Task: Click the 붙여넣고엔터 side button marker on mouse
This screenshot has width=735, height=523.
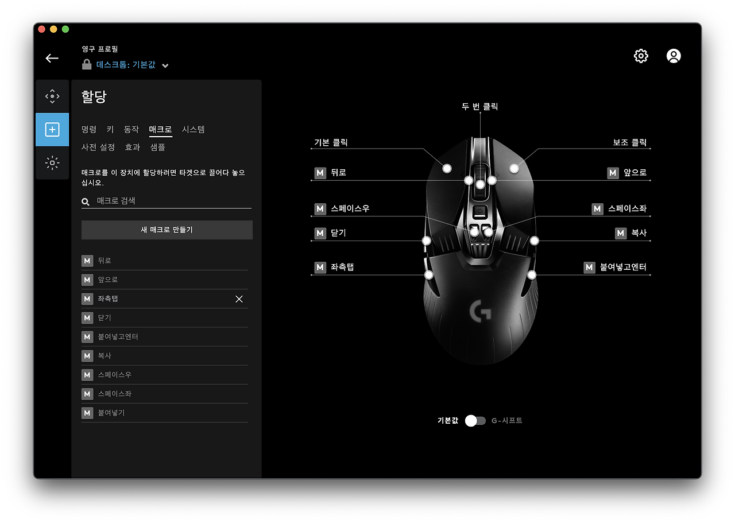Action: (532, 275)
